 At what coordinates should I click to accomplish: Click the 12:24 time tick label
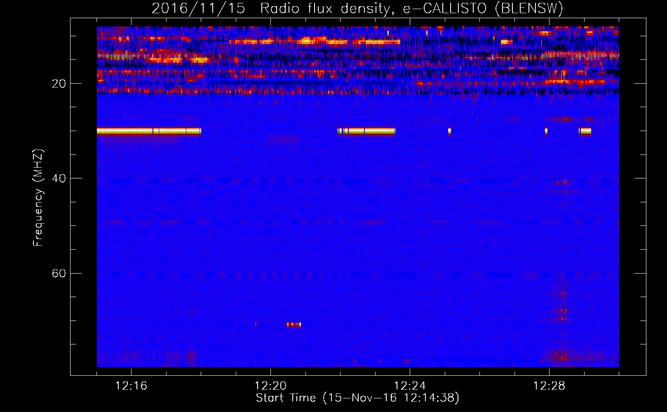tap(410, 386)
